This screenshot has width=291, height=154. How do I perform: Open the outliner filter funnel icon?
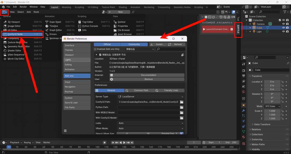pos(285,12)
